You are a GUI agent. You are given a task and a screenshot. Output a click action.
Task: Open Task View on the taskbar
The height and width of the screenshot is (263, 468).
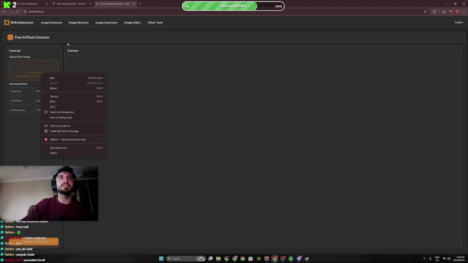(x=211, y=259)
